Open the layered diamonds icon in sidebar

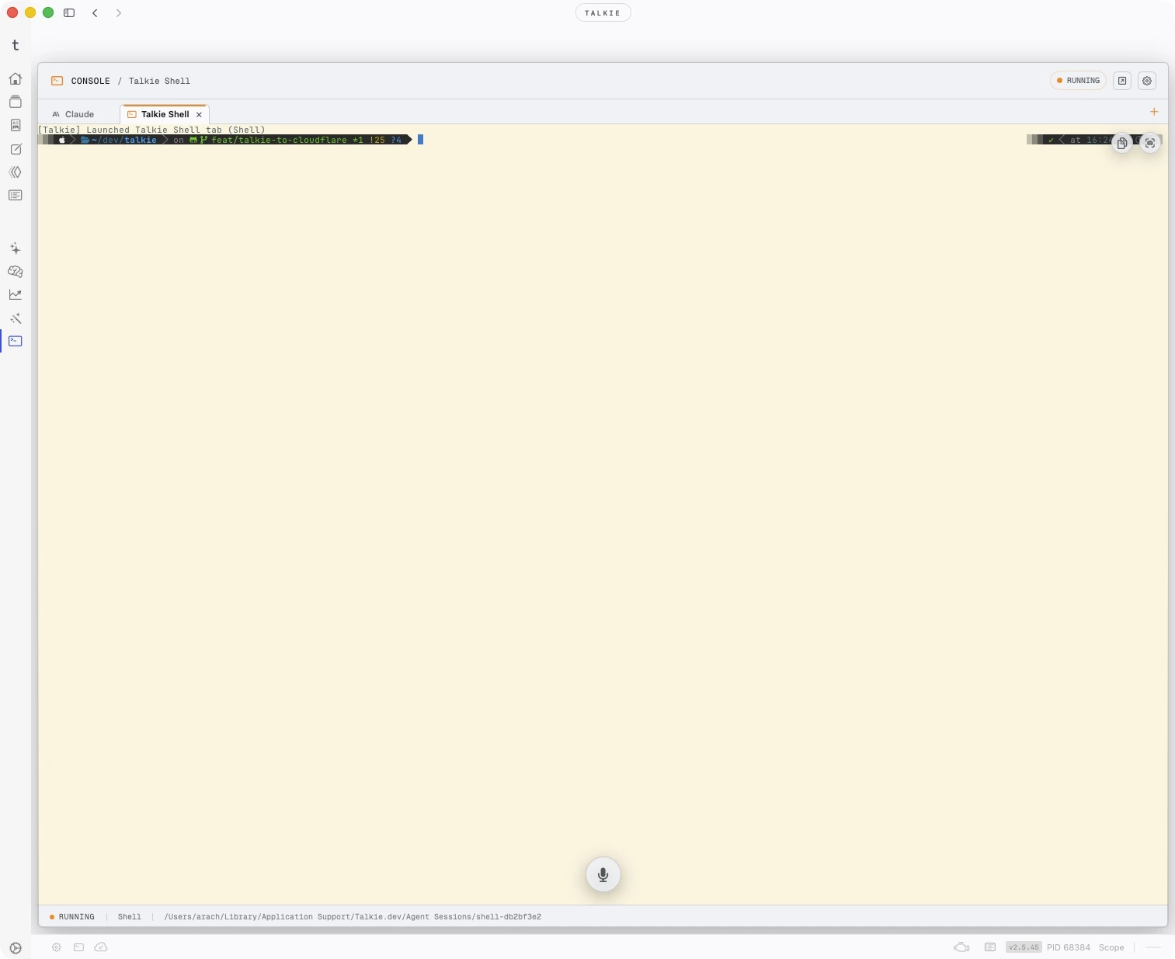pos(16,172)
